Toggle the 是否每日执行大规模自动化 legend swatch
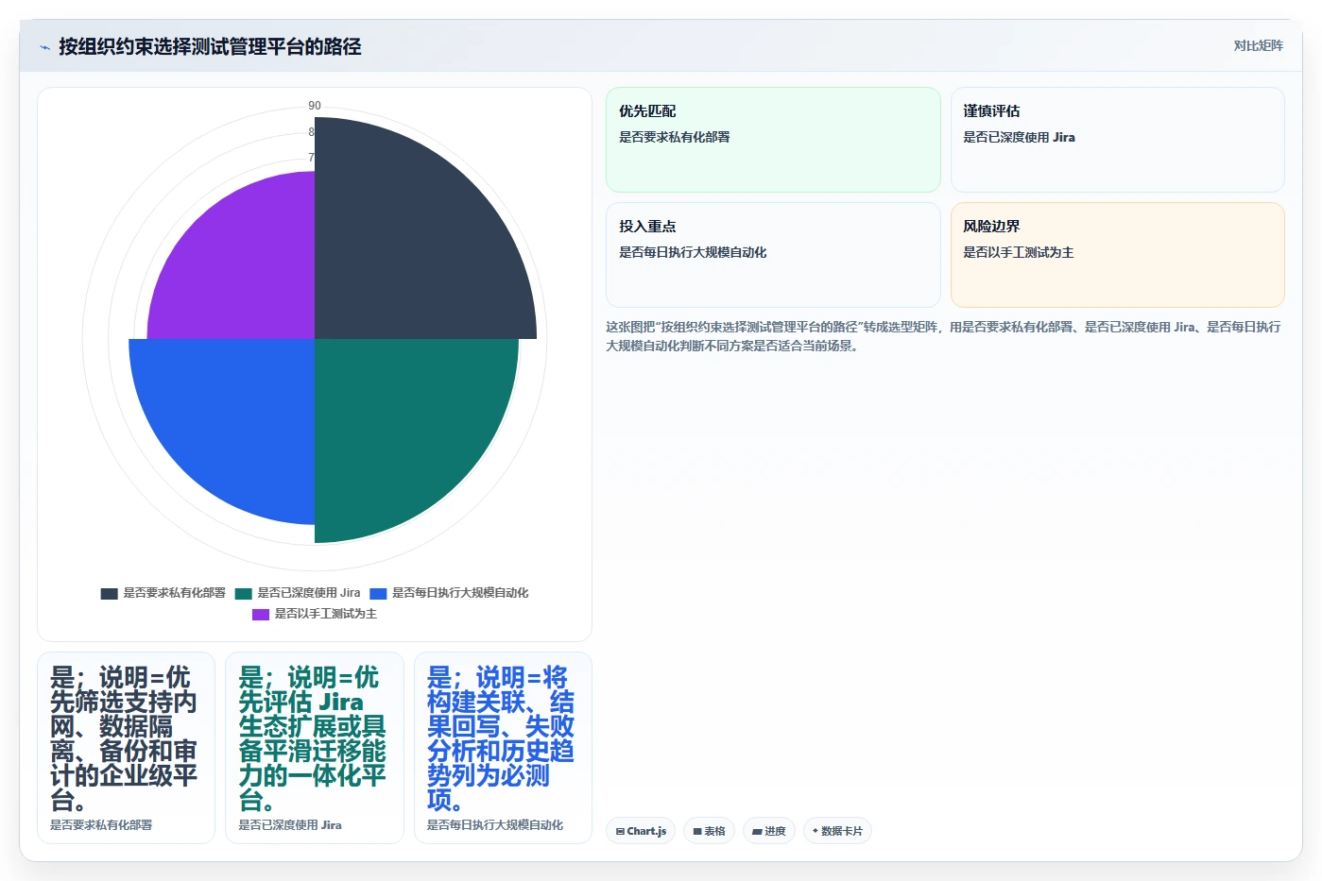Image resolution: width=1322 pixels, height=881 pixels. (378, 593)
